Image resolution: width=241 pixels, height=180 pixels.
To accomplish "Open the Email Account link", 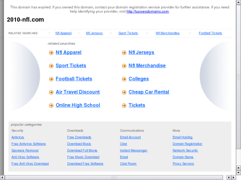I will [130, 137].
